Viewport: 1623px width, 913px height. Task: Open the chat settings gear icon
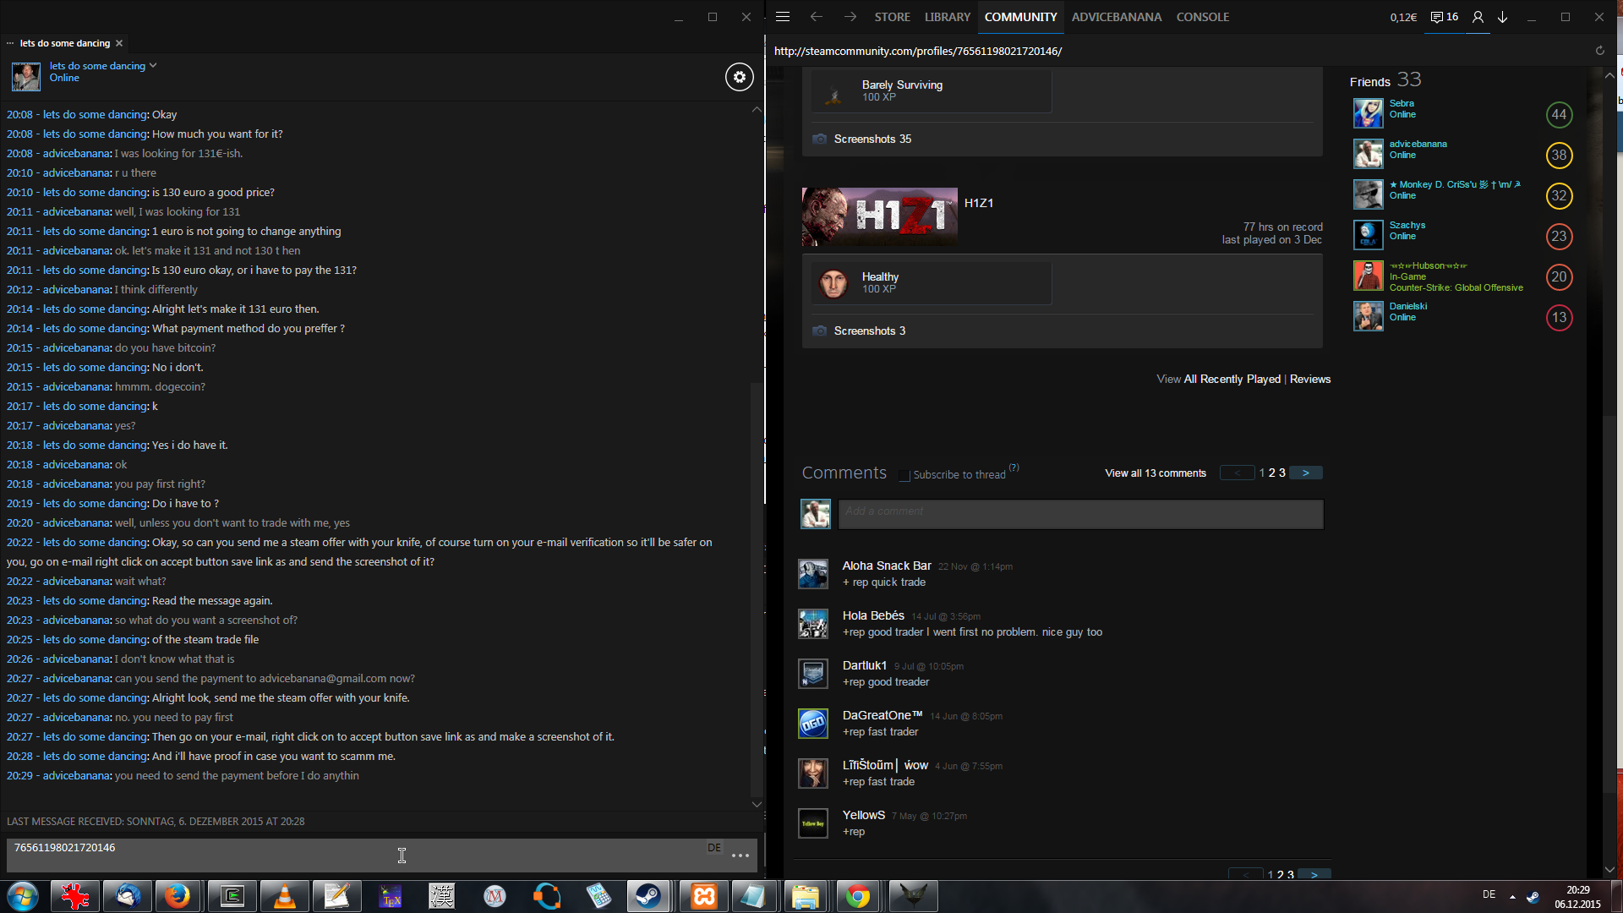point(739,77)
